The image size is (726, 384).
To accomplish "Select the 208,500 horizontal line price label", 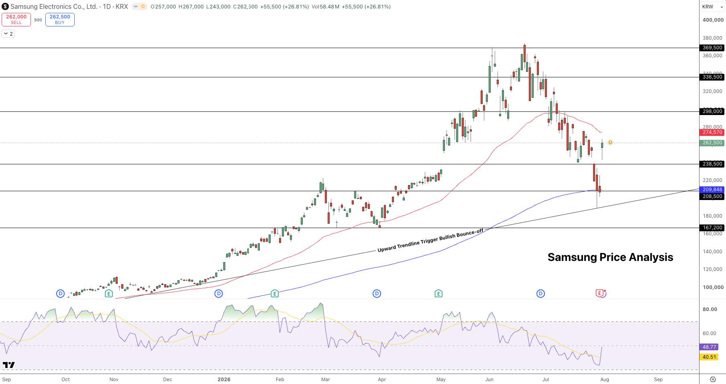I will (712, 196).
